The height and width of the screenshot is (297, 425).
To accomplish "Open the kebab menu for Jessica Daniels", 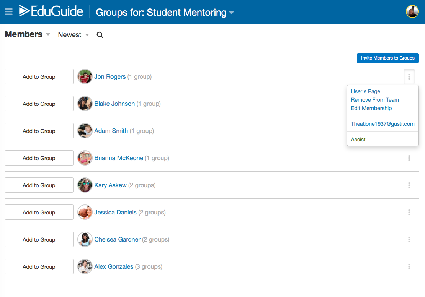I will coord(409,213).
